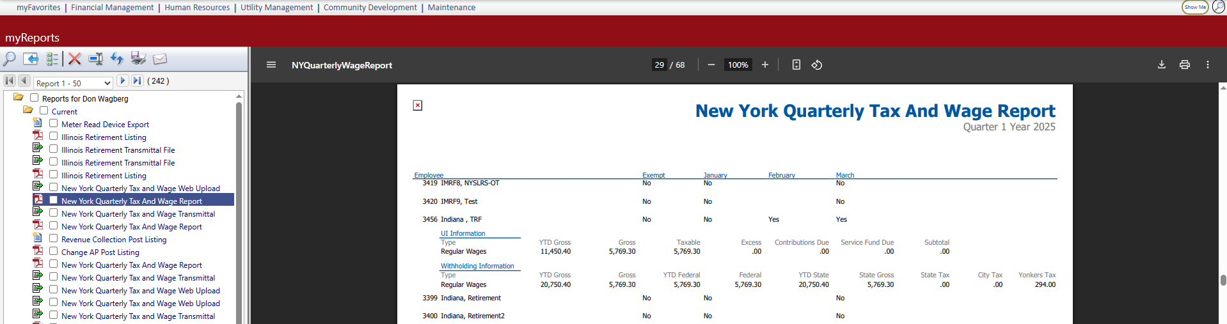
Task: Open the Illinois Retirement Transmittal File report
Action: [x=118, y=150]
